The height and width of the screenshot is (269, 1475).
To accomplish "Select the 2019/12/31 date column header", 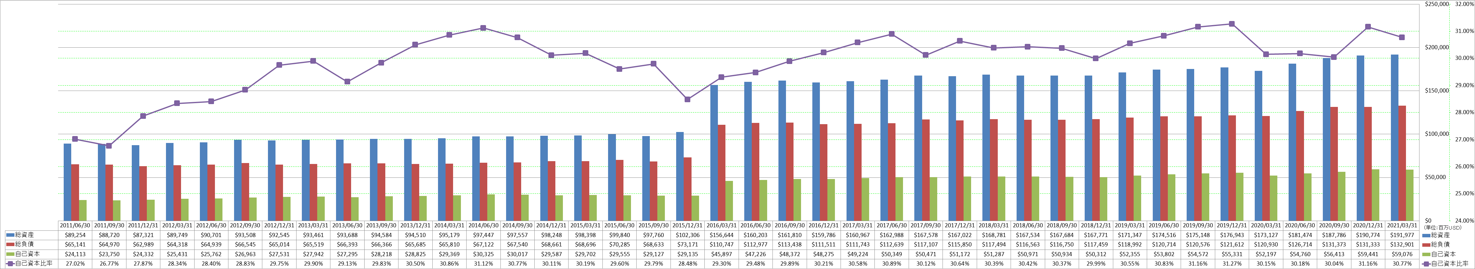I will pos(1232,225).
